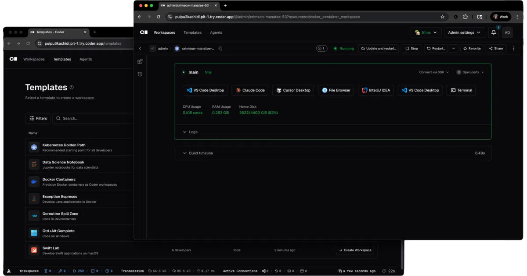The image size is (527, 276).
Task: Click Kubernetes Golden Path template icon
Action: point(34,147)
